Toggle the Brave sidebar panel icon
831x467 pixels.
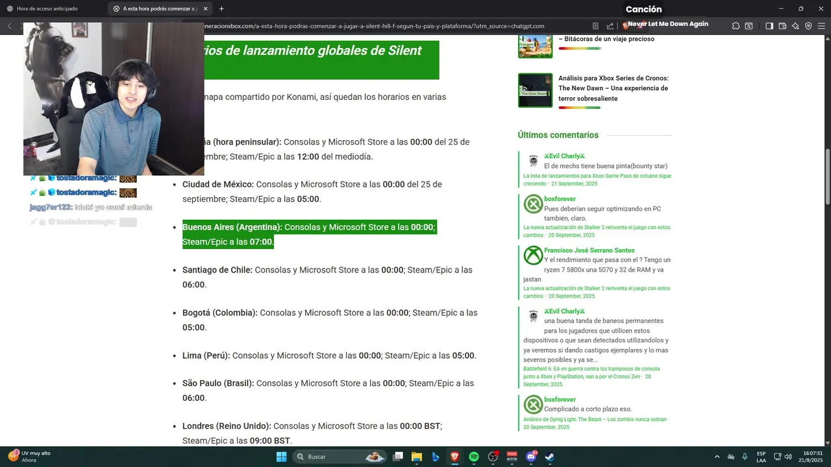coord(769,26)
